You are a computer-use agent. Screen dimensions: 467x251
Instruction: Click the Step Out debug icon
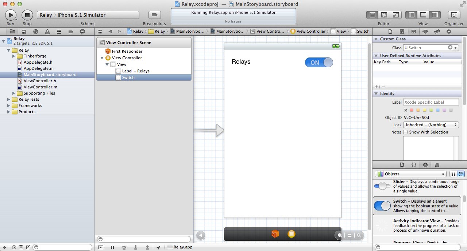coord(147,247)
